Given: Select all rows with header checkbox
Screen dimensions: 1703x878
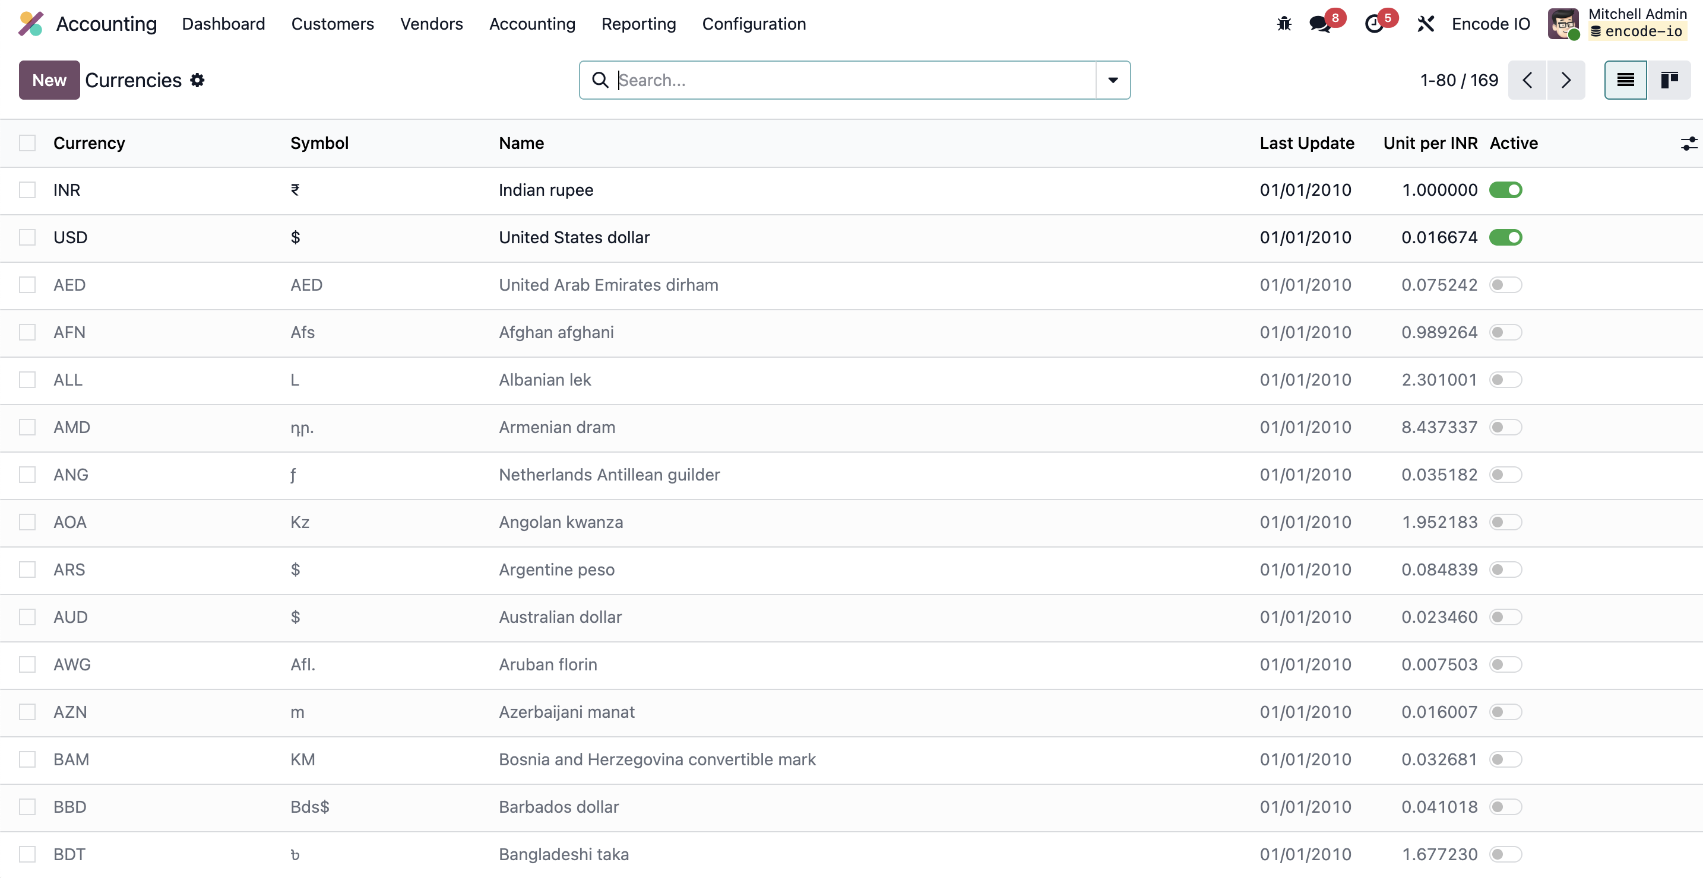Looking at the screenshot, I should click(27, 144).
